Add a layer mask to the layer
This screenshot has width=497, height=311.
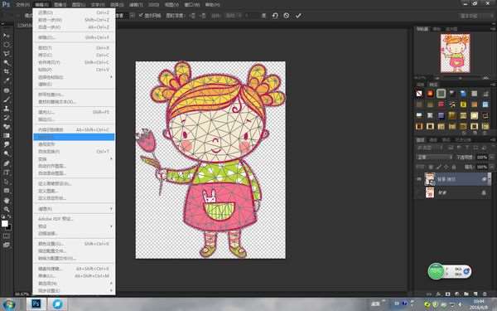click(447, 294)
